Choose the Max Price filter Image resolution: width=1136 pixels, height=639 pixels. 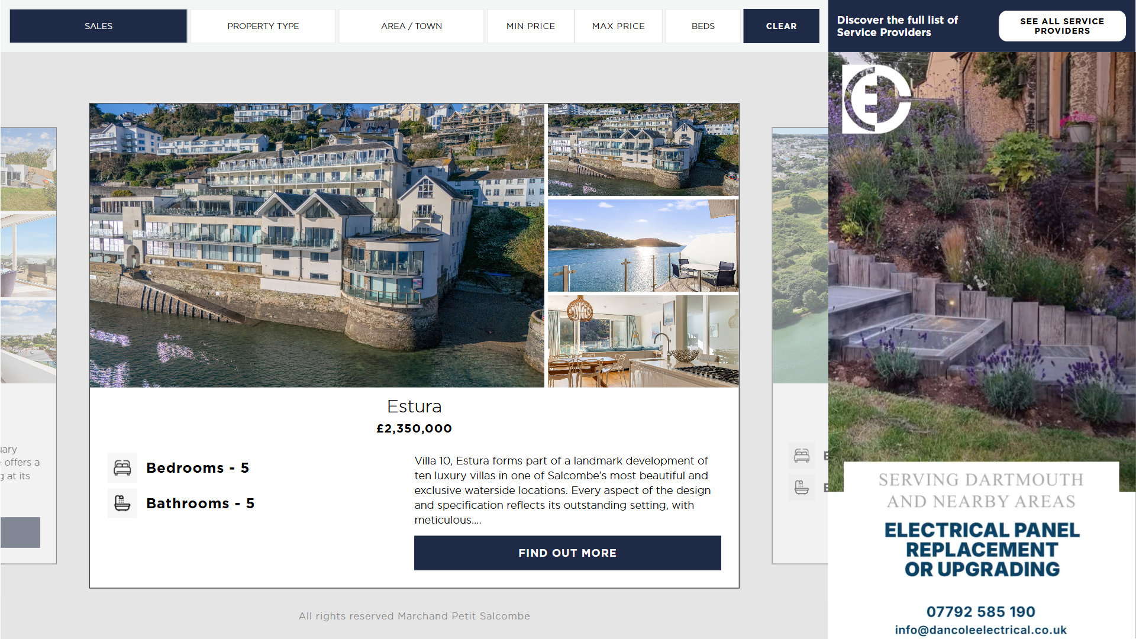618,26
